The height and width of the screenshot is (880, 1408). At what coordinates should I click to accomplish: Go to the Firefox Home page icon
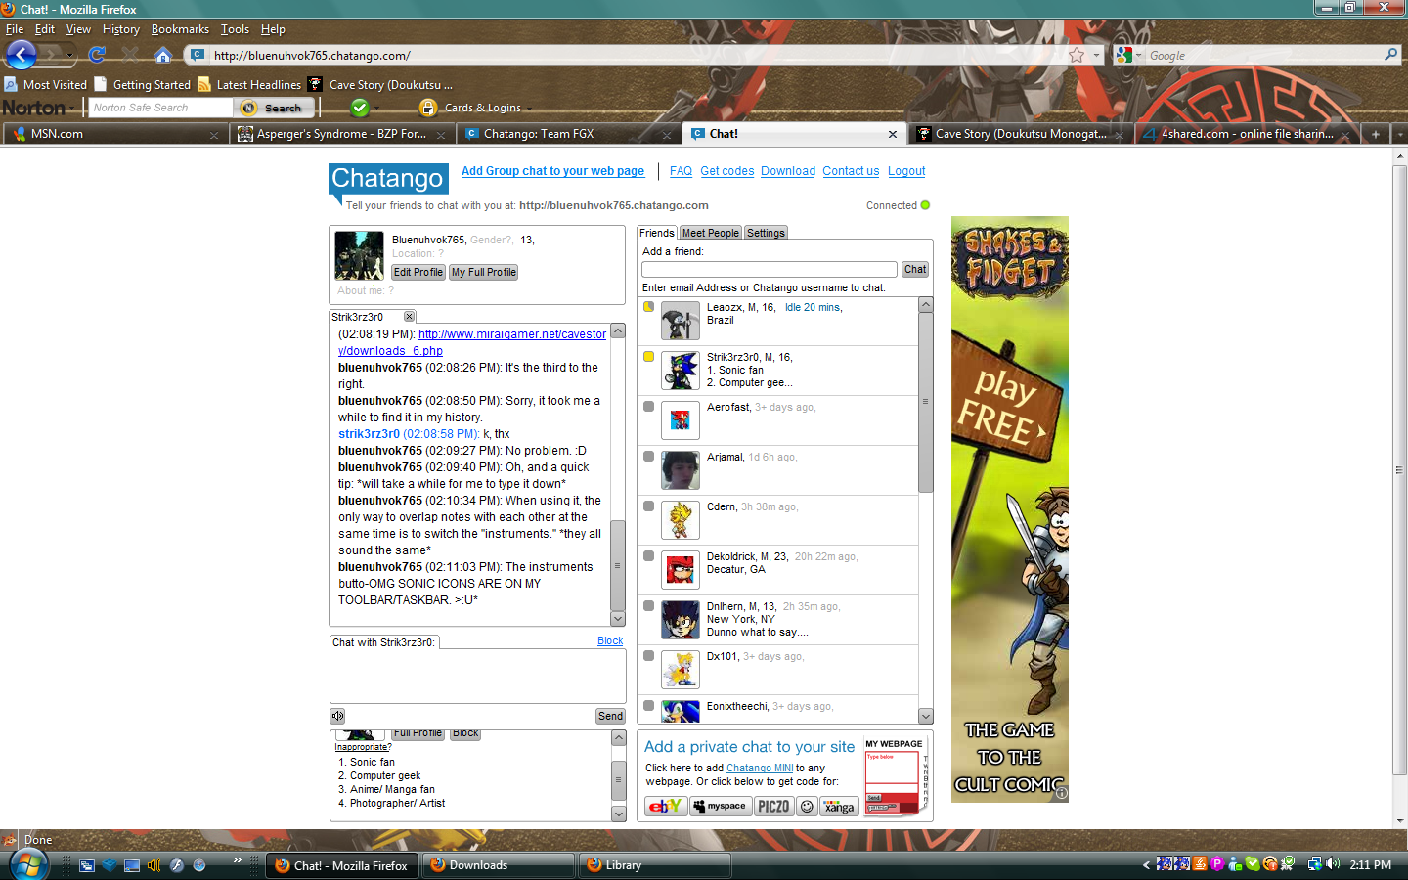pyautogui.click(x=163, y=55)
